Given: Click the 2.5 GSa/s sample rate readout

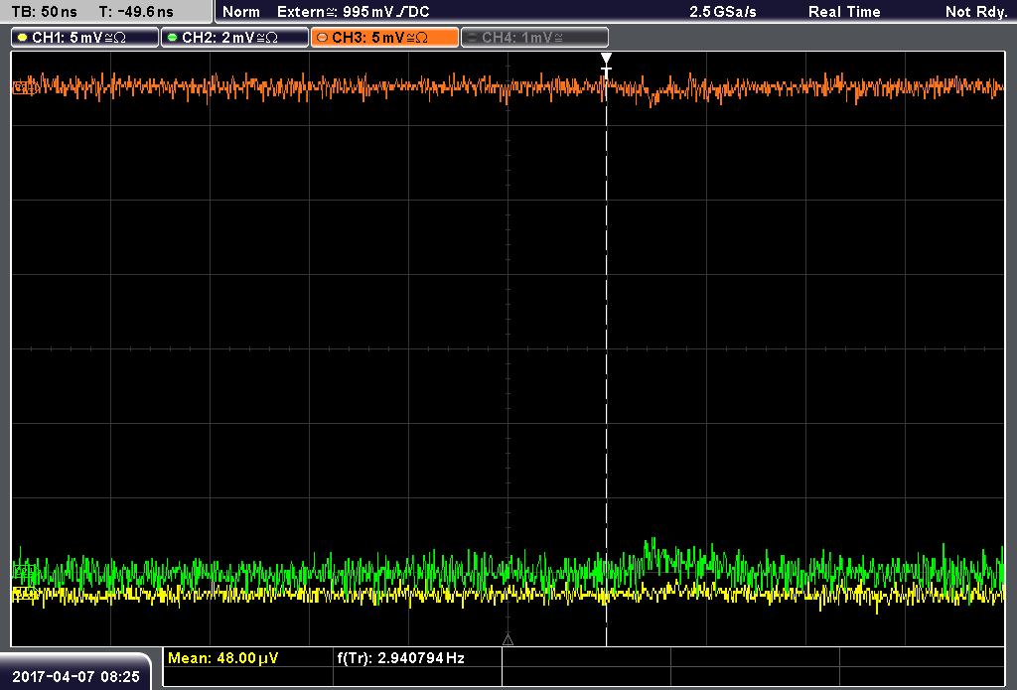Looking at the screenshot, I should tap(723, 12).
